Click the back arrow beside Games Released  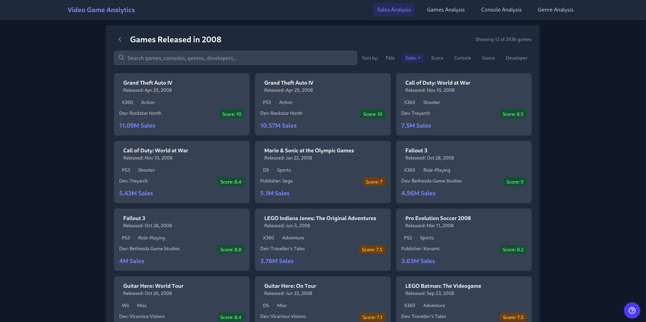pyautogui.click(x=120, y=39)
